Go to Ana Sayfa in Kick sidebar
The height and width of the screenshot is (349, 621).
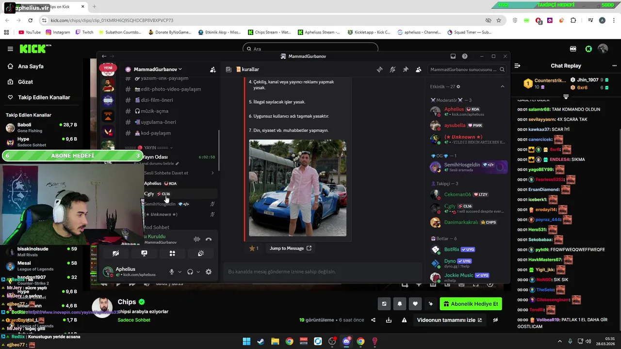click(32, 66)
